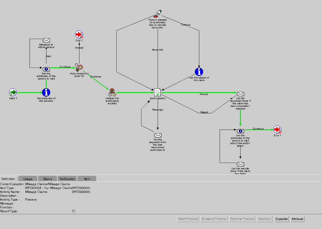Select the 'Set the status of the claim' icon

(199, 72)
